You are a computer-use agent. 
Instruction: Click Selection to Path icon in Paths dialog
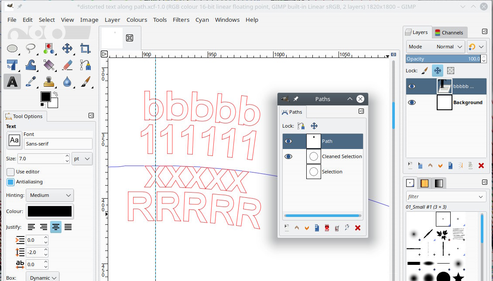337,228
